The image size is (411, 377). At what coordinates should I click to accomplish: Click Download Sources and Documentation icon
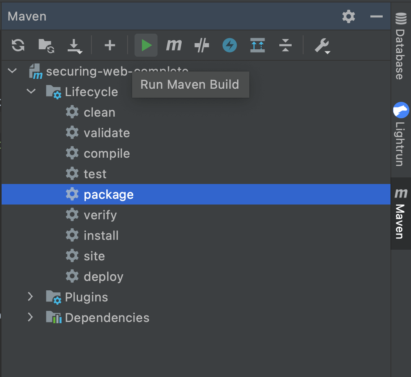[75, 46]
